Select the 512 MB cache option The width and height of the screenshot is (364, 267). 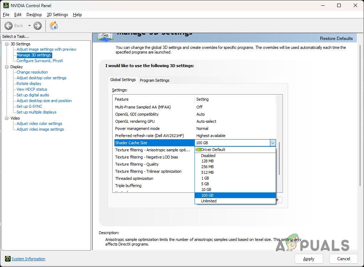click(x=207, y=172)
